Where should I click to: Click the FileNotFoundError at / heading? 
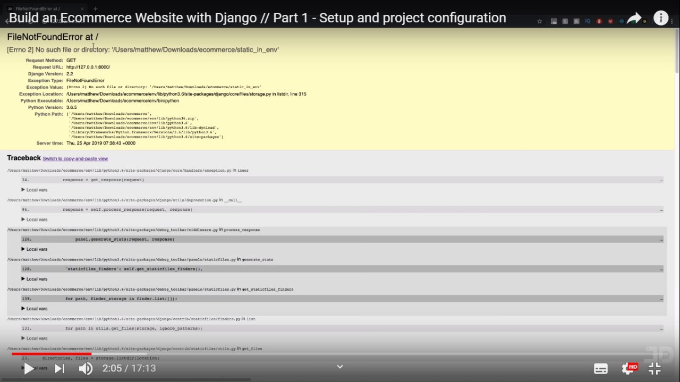(x=53, y=37)
